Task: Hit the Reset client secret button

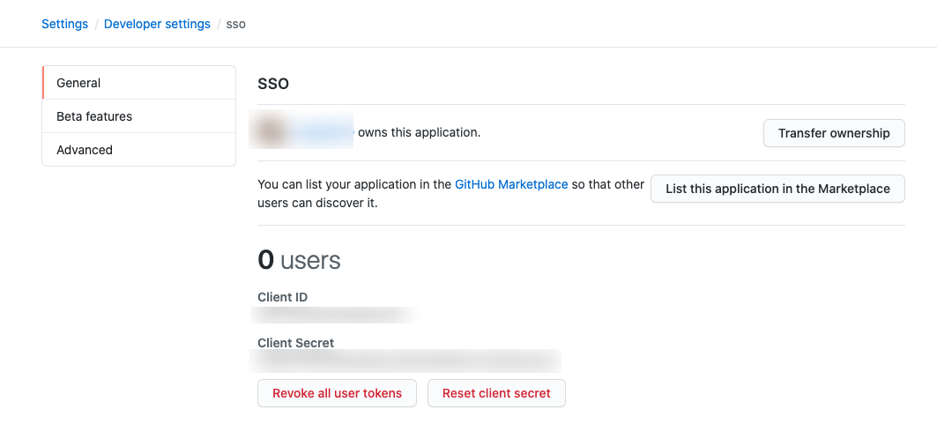Action: pos(496,393)
